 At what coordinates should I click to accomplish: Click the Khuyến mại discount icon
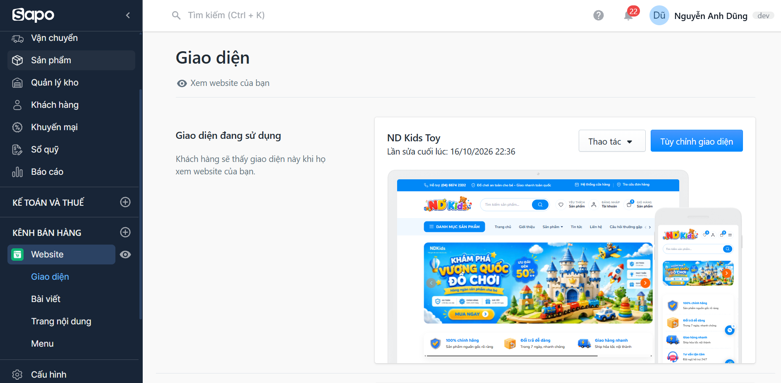(17, 127)
